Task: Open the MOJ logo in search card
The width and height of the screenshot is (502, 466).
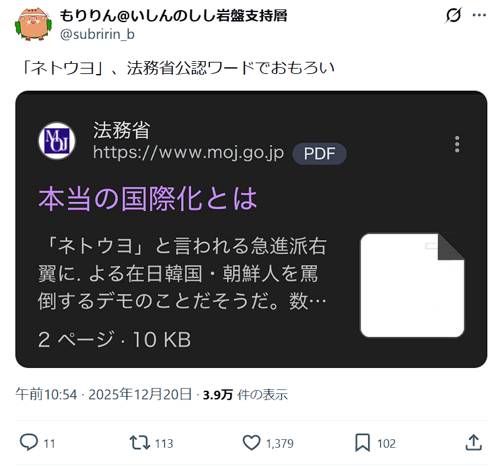Action: [x=57, y=141]
